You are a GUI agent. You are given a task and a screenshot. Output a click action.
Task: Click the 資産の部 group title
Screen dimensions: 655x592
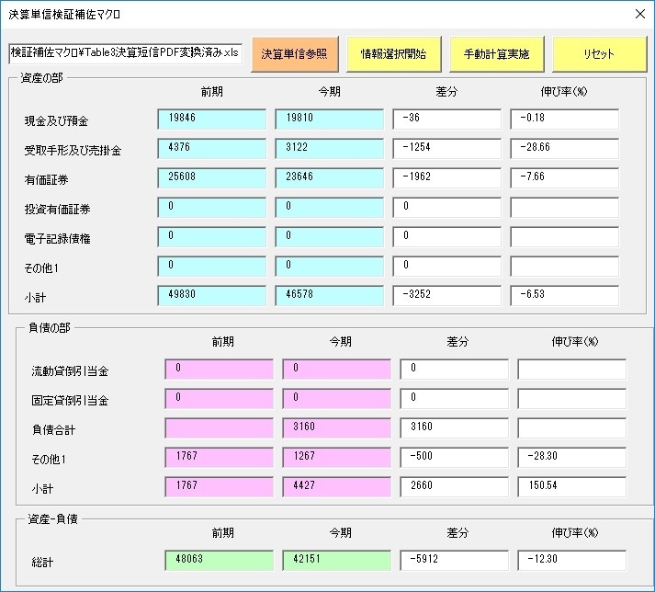click(x=41, y=78)
